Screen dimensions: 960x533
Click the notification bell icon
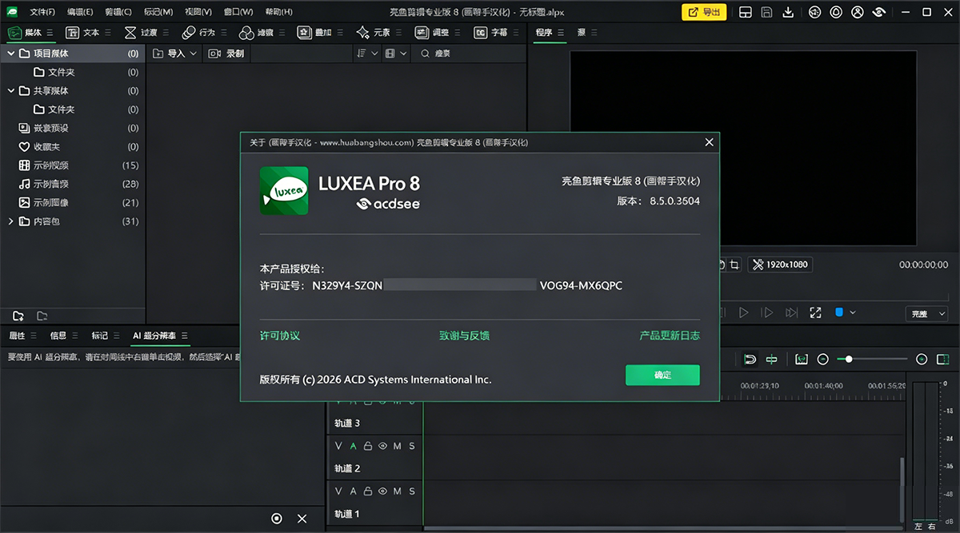coord(836,12)
